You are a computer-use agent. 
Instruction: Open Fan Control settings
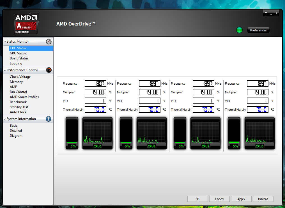(18, 92)
